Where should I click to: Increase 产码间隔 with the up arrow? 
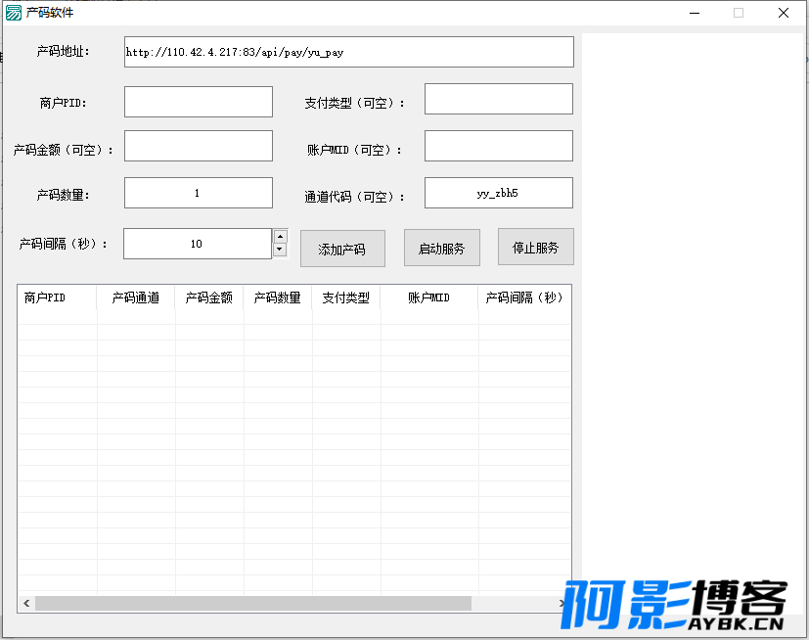point(280,237)
